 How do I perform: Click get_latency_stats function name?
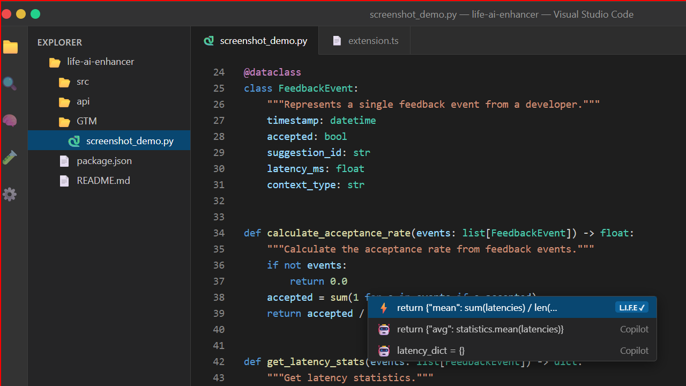tap(316, 362)
